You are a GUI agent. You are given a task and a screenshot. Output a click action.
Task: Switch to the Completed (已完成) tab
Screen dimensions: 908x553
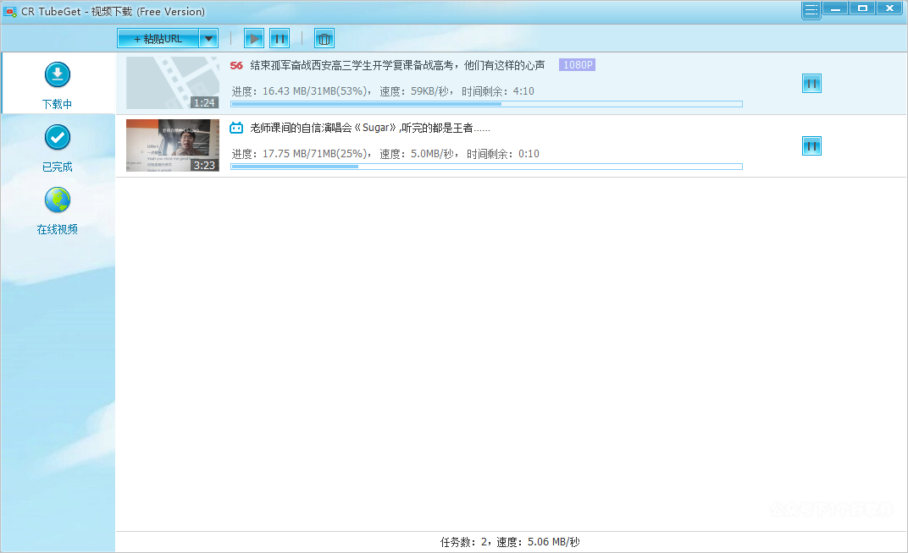58,147
